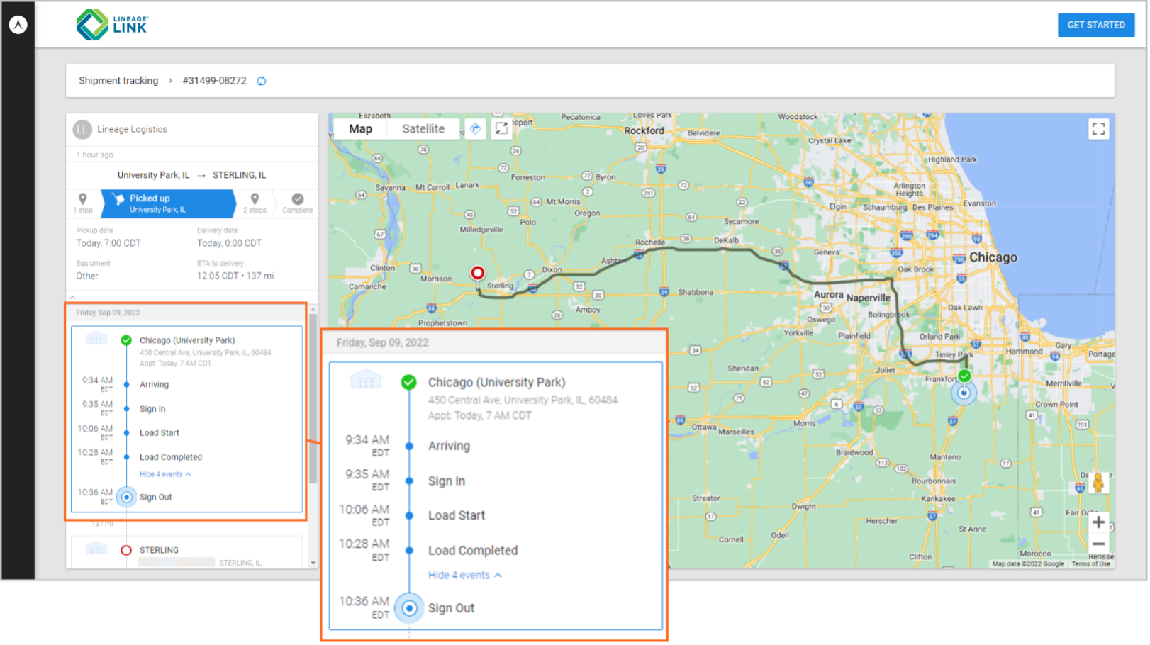The height and width of the screenshot is (645, 1150).
Task: Switch the map to Map view
Action: click(360, 129)
